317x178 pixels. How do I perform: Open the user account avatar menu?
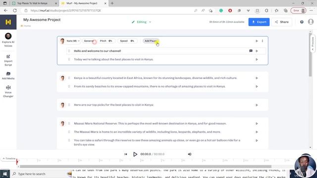click(x=311, y=22)
